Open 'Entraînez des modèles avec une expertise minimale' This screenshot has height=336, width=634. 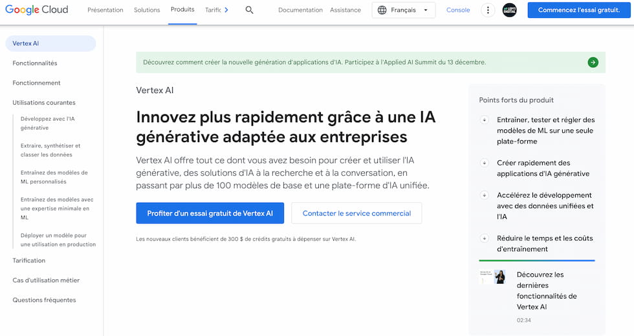[57, 208]
